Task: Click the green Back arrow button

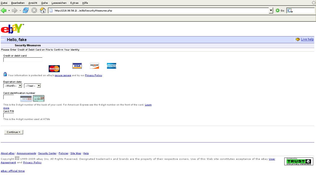Action: tap(3, 10)
